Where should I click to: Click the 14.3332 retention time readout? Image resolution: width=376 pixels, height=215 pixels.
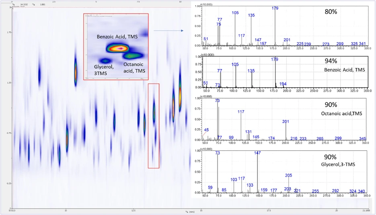pos(24,4)
